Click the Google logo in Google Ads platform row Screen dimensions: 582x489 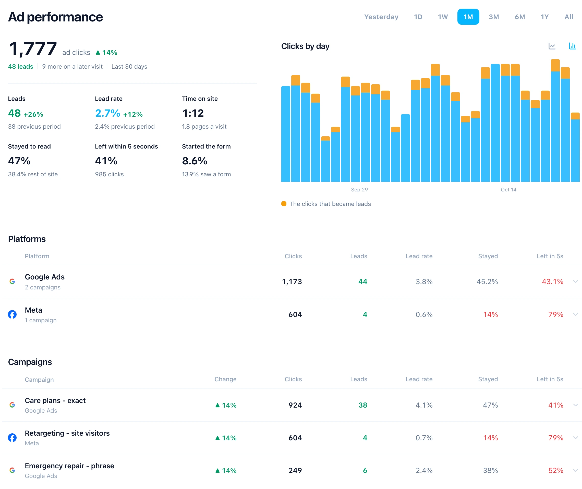click(x=12, y=281)
